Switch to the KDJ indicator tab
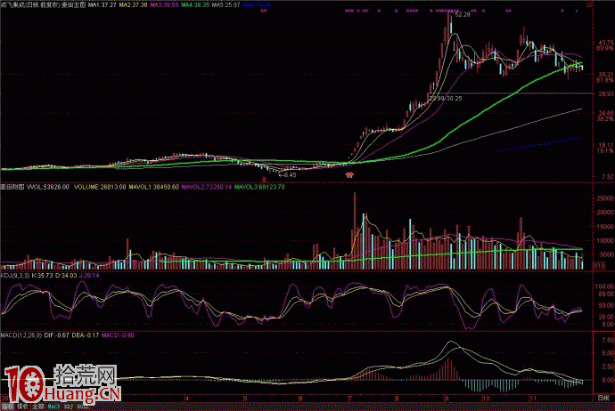615x411 pixels. click(x=68, y=407)
